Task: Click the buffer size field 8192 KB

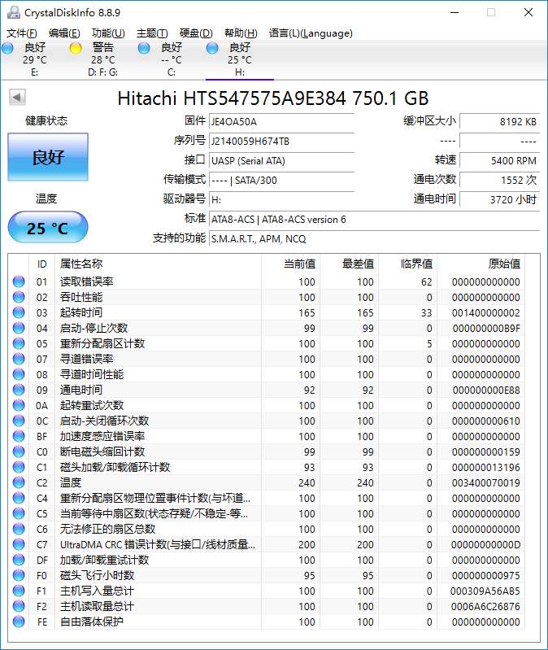Action: click(500, 121)
